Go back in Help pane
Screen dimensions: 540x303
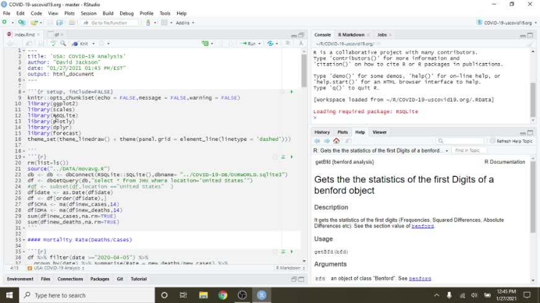(x=317, y=141)
